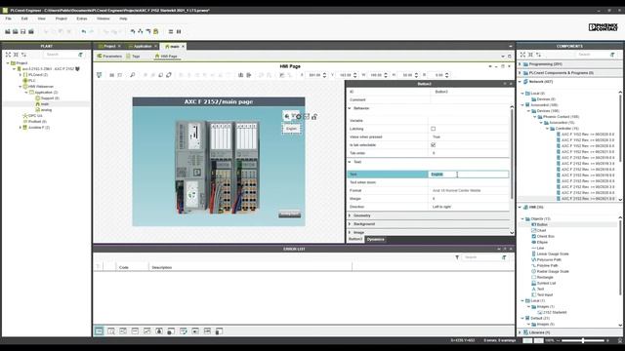The width and height of the screenshot is (625, 351).
Task: Select Ellipse object in Components list
Action: (x=543, y=242)
